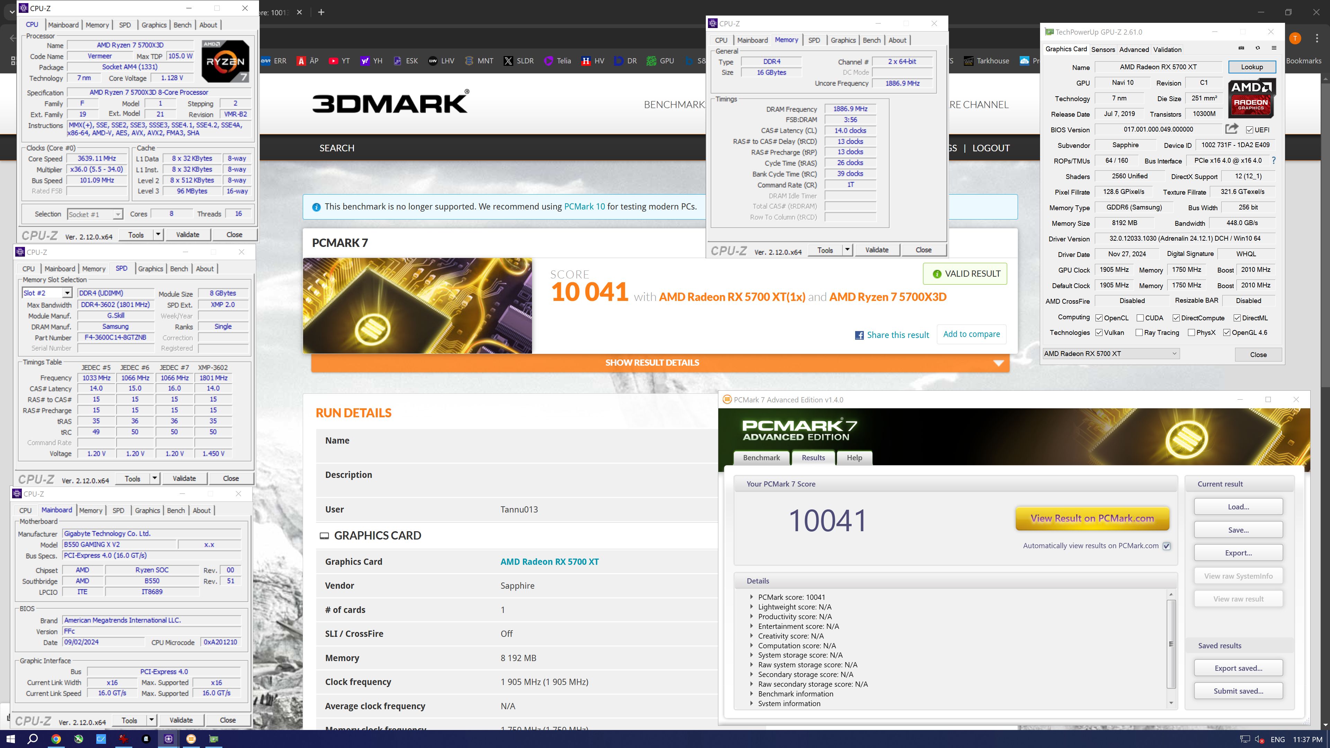Click the Chrome profile avatar T
The height and width of the screenshot is (748, 1330).
pyautogui.click(x=1295, y=38)
